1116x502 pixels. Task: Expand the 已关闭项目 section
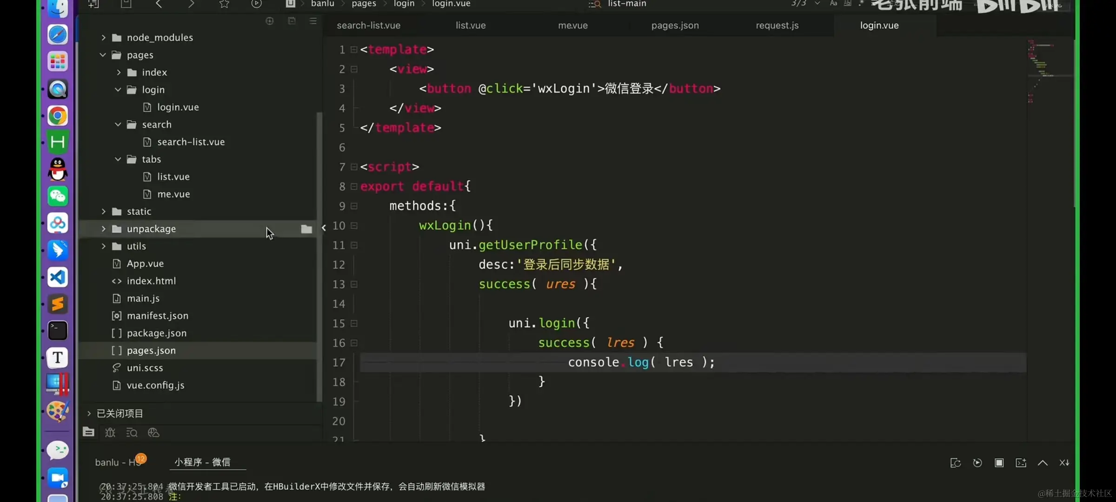(x=89, y=413)
